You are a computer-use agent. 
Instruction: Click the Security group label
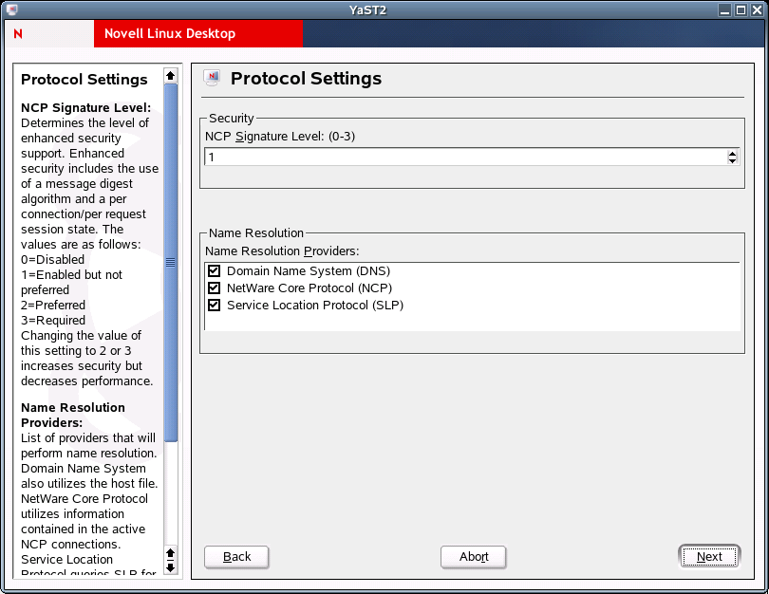pyautogui.click(x=232, y=118)
